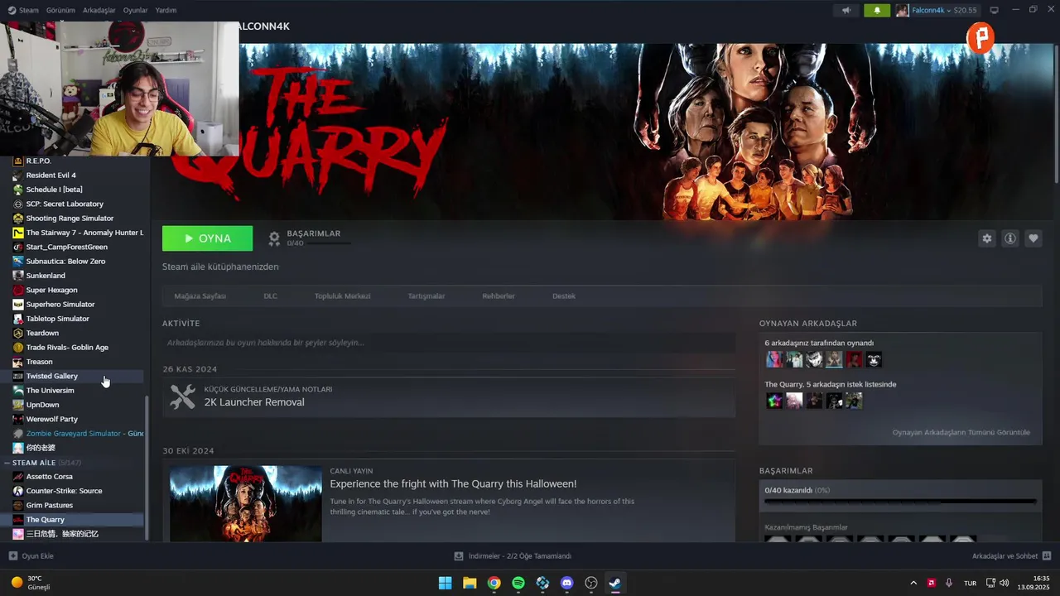Toggle the favorite heart for The Quarry
Image resolution: width=1060 pixels, height=596 pixels.
[x=1033, y=238]
